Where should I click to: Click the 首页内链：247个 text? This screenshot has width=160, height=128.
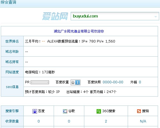tap(103, 92)
